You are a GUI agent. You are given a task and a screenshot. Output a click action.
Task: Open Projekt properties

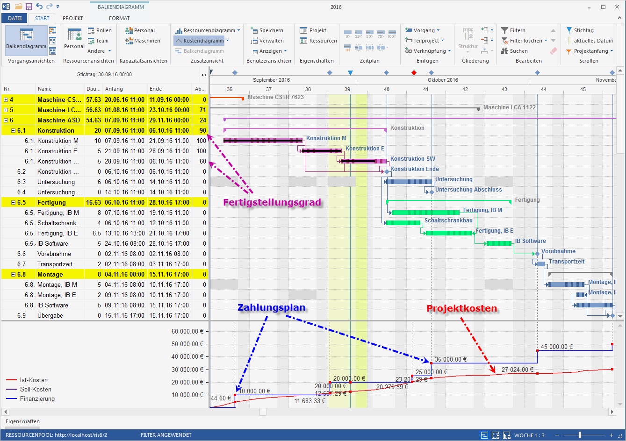(x=313, y=30)
